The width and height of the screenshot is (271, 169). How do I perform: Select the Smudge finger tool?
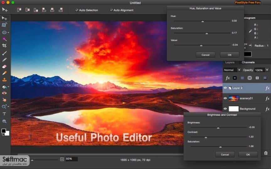click(x=4, y=100)
